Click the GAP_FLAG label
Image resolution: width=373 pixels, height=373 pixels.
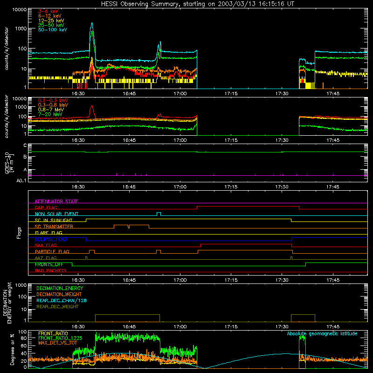[x=46, y=207]
